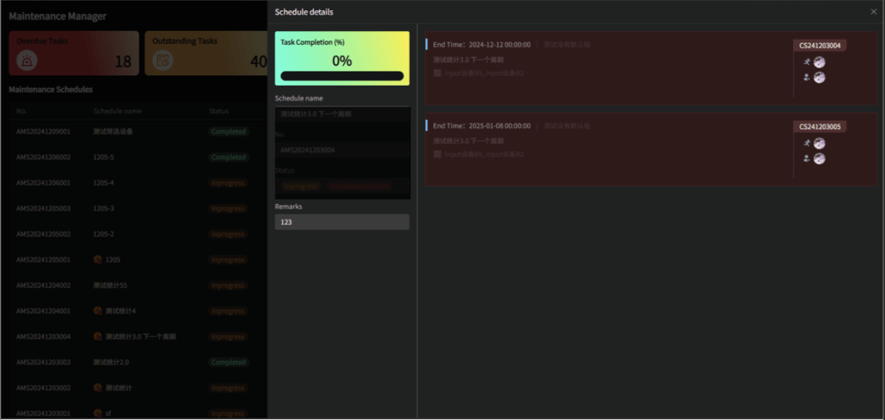Click the avatar next to the runner in CS241203005
Viewport: 885px width, 420px height.
(819, 143)
